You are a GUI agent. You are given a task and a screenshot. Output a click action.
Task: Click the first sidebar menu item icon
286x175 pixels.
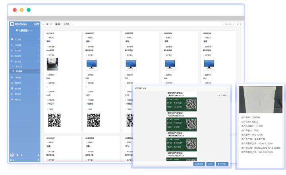click(x=12, y=39)
